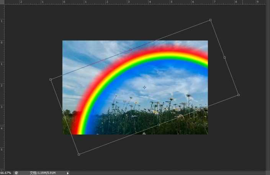Click the bottom-edge middle transform handle
The image size is (270, 175).
pos(159,125)
